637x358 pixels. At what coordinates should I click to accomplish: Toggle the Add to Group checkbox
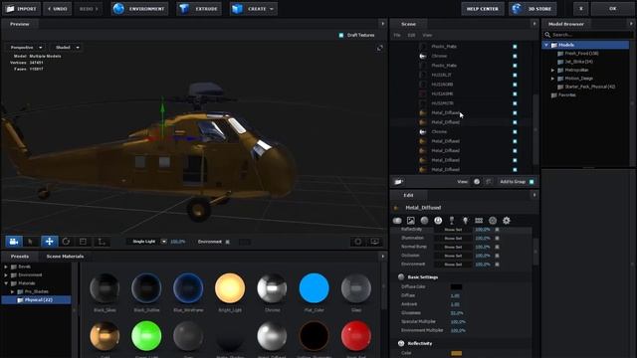[531, 182]
